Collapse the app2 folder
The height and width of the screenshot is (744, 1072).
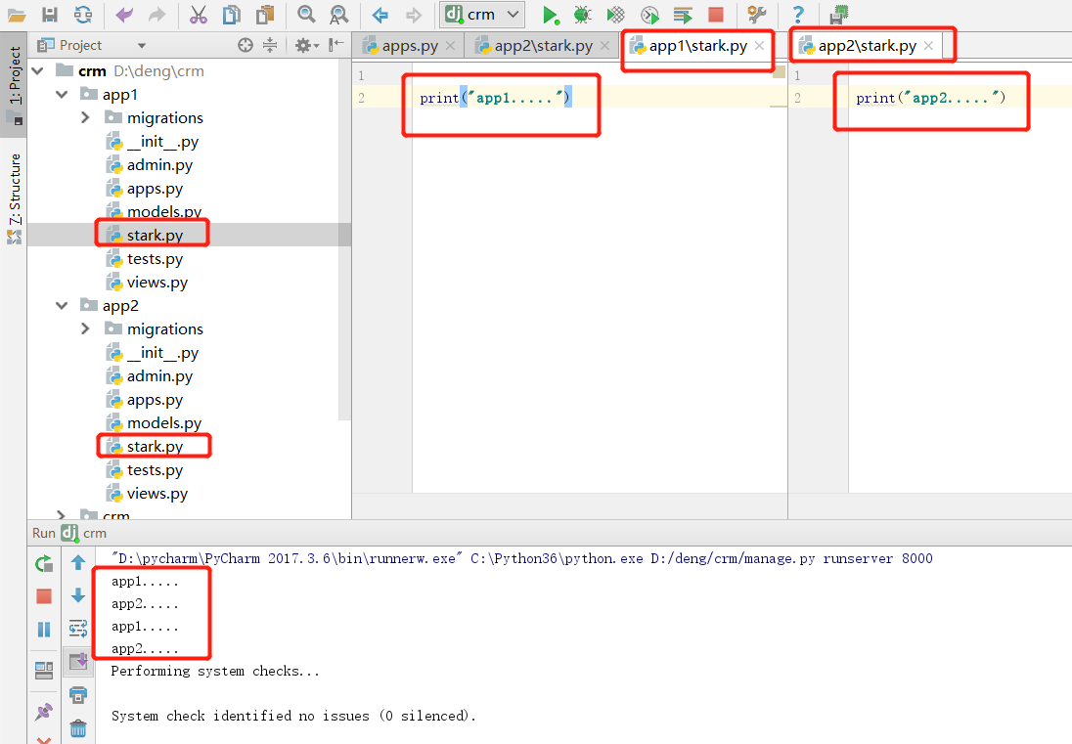(x=63, y=305)
